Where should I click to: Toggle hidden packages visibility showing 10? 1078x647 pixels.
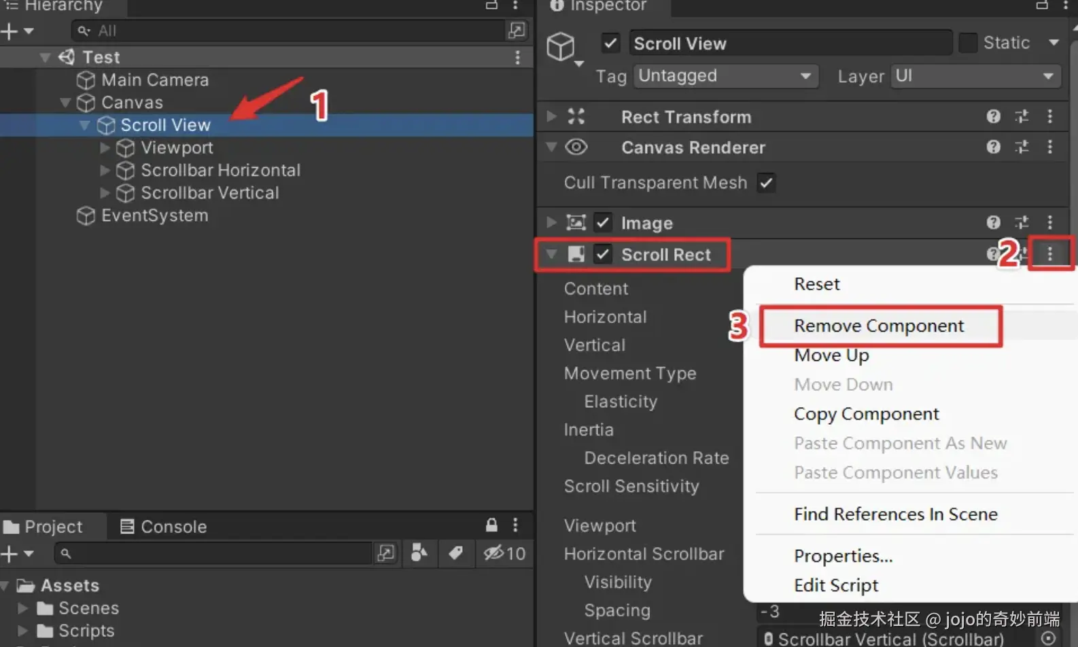504,553
